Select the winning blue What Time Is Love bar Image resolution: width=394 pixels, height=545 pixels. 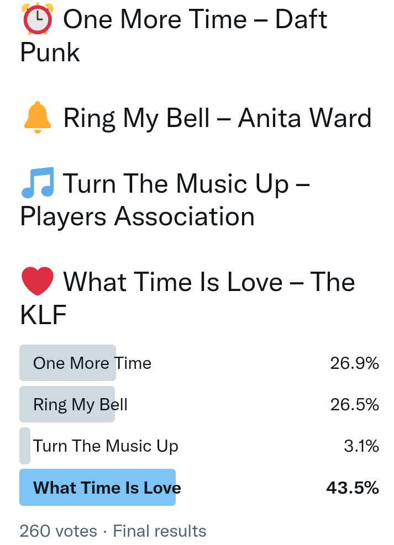tap(97, 488)
